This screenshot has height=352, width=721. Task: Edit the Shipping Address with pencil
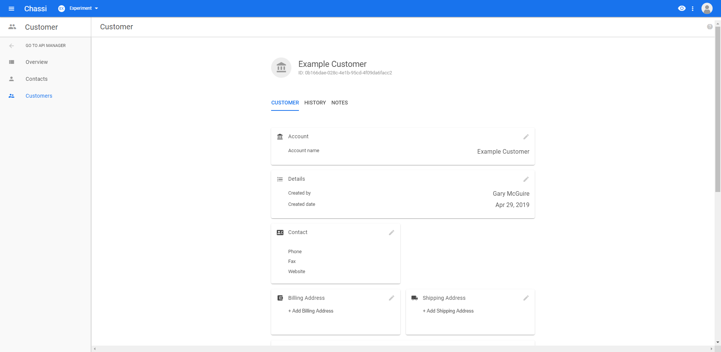(526, 298)
